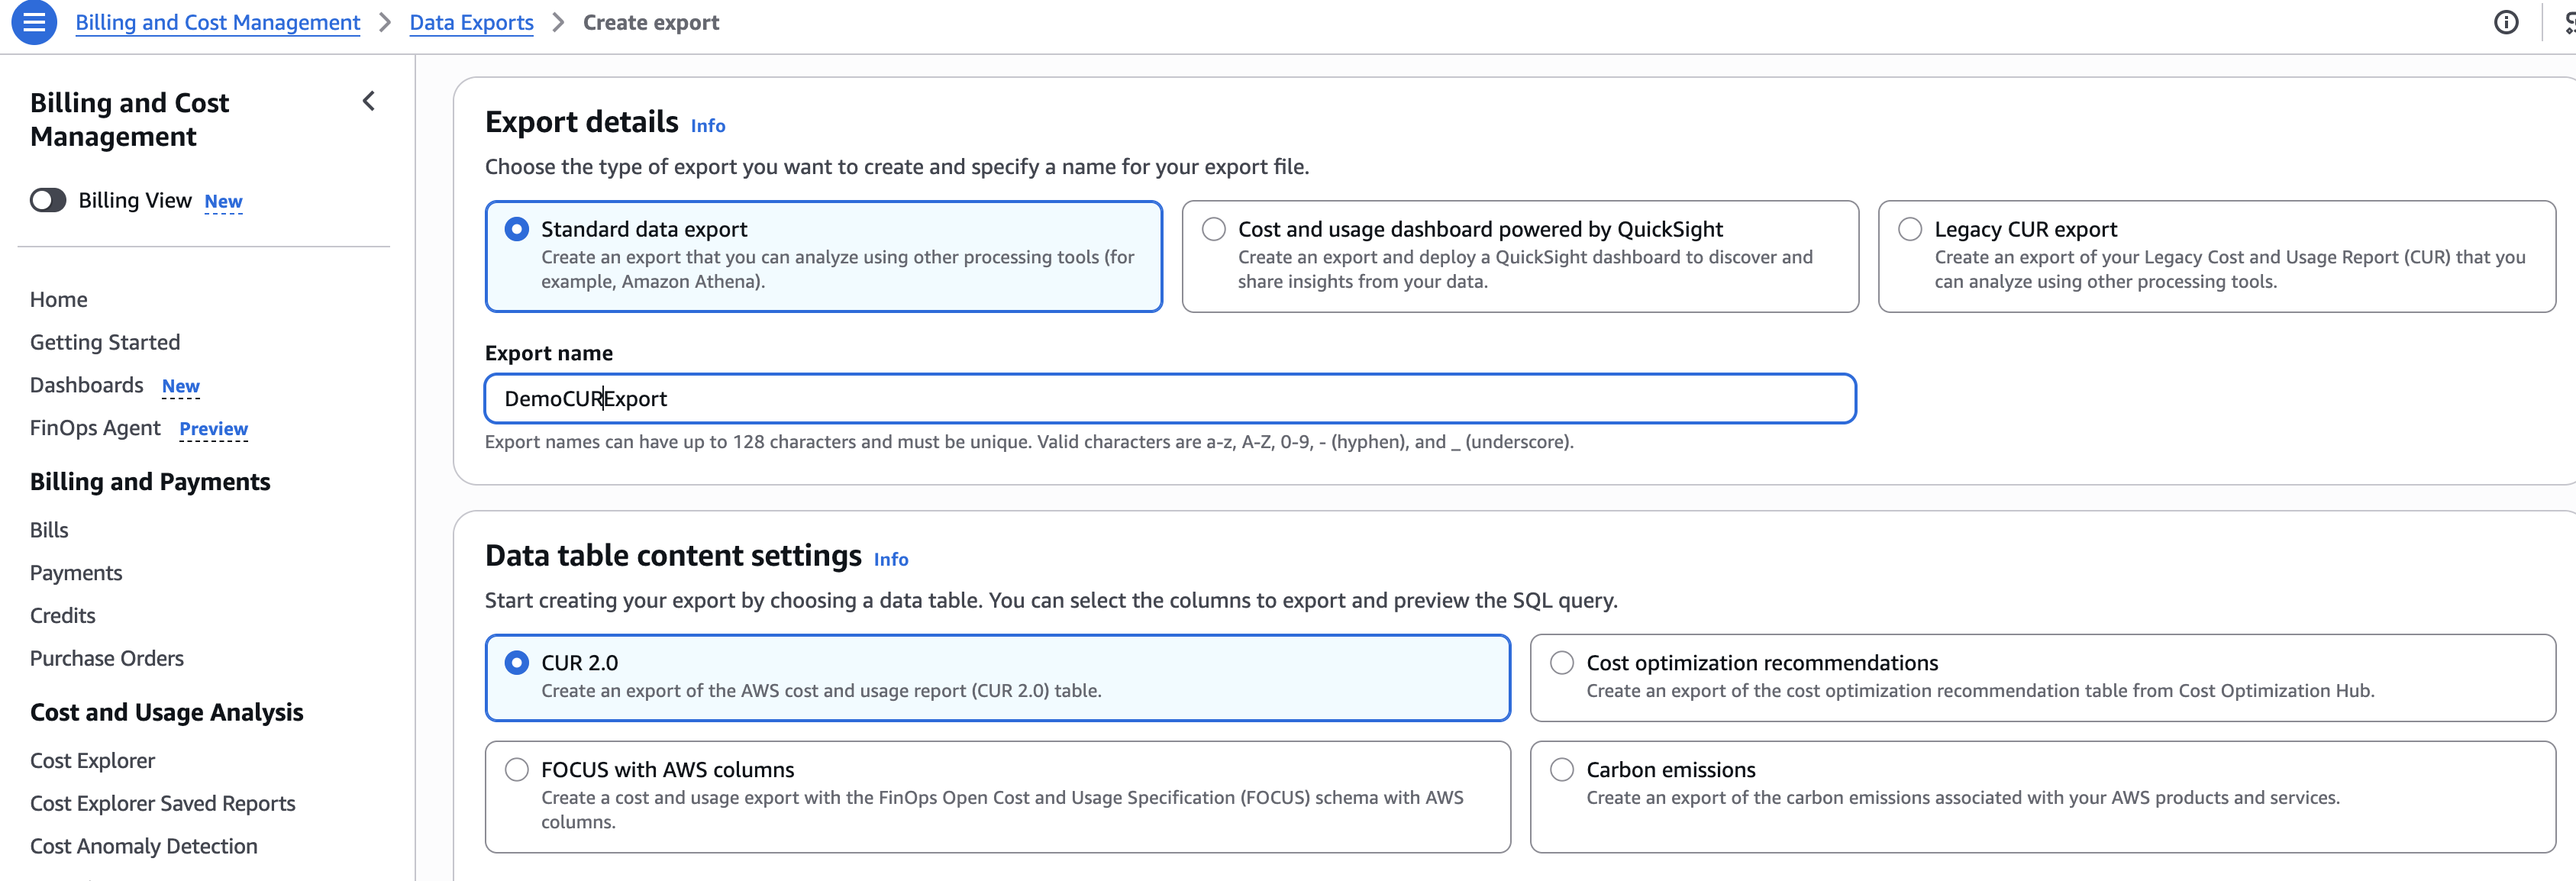Click the breadcrumb chevron before Create export
2576x881 pixels.
559,22
